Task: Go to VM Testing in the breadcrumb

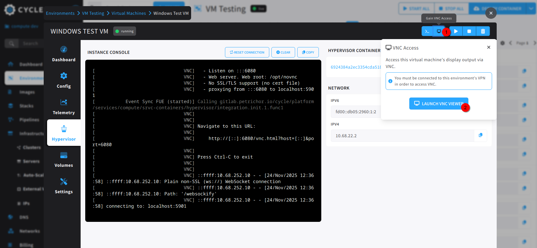Action: (x=93, y=13)
